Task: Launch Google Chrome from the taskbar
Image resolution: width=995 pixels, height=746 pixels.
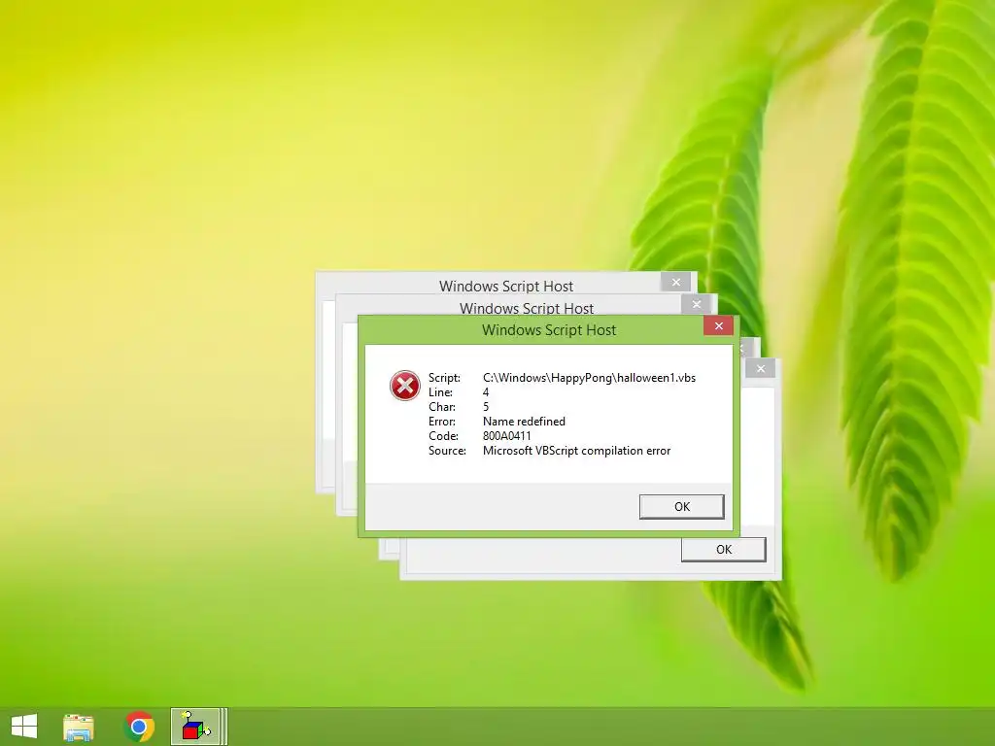Action: pyautogui.click(x=139, y=727)
